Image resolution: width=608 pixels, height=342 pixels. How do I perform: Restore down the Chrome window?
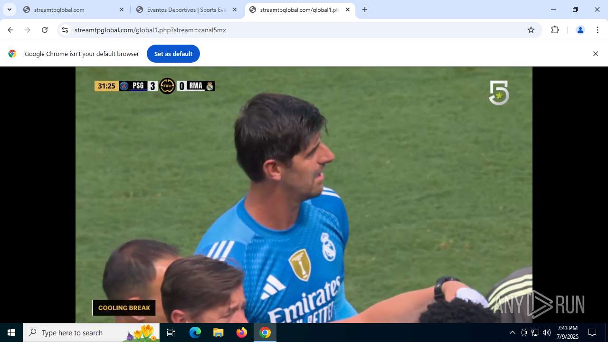575,9
